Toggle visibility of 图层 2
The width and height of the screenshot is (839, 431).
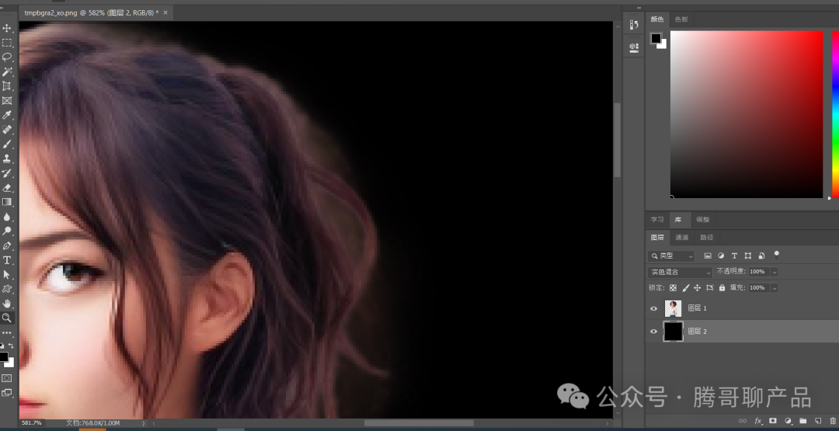(653, 332)
